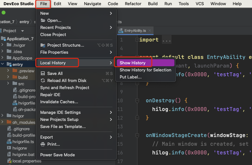Close the EntryAbility.ts tab
252x165 pixels.
150,31
